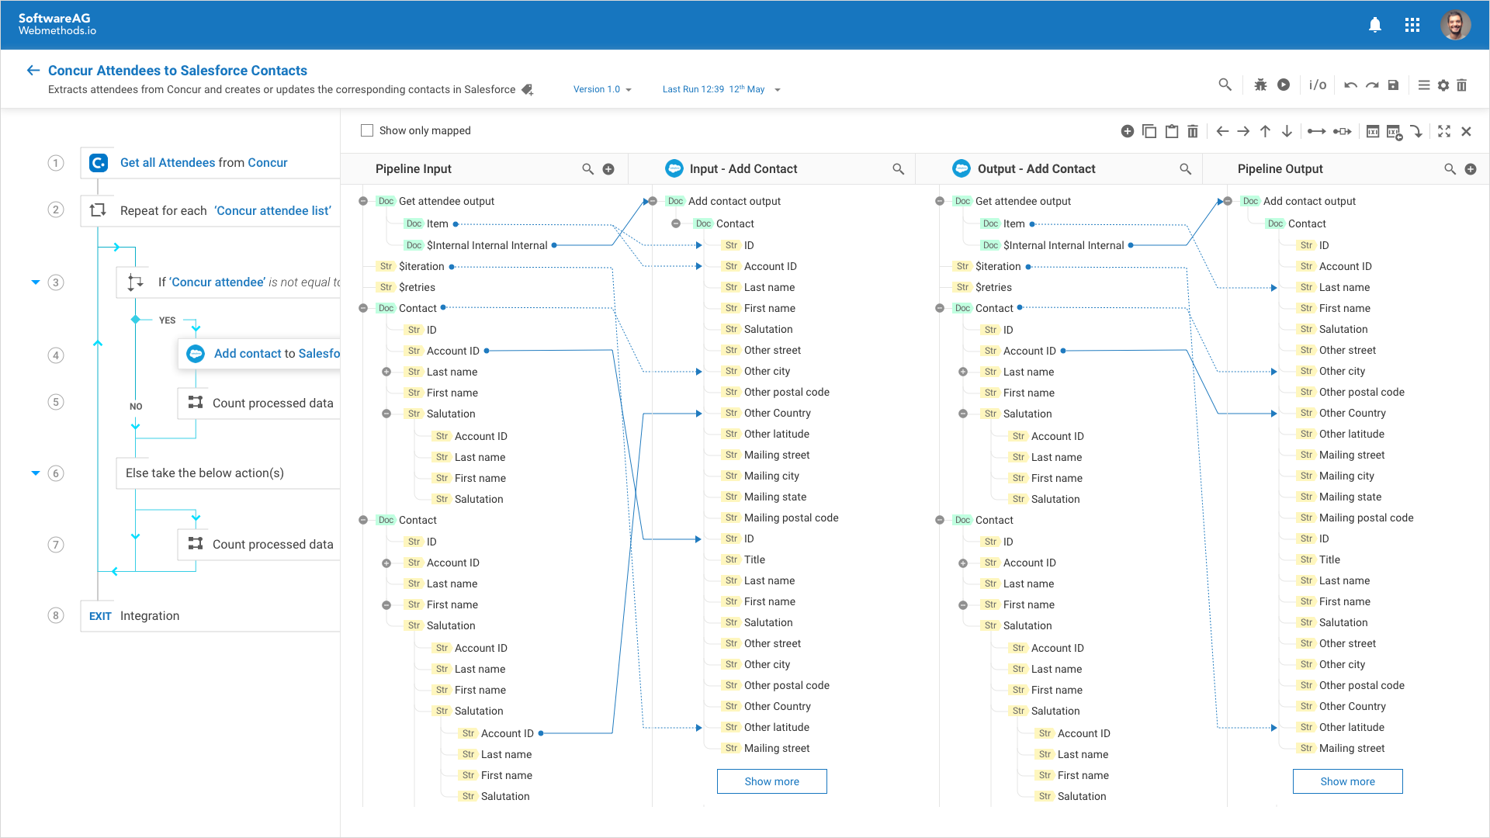1490x838 pixels.
Task: Delete the workflow using the top trash icon
Action: 1462,85
